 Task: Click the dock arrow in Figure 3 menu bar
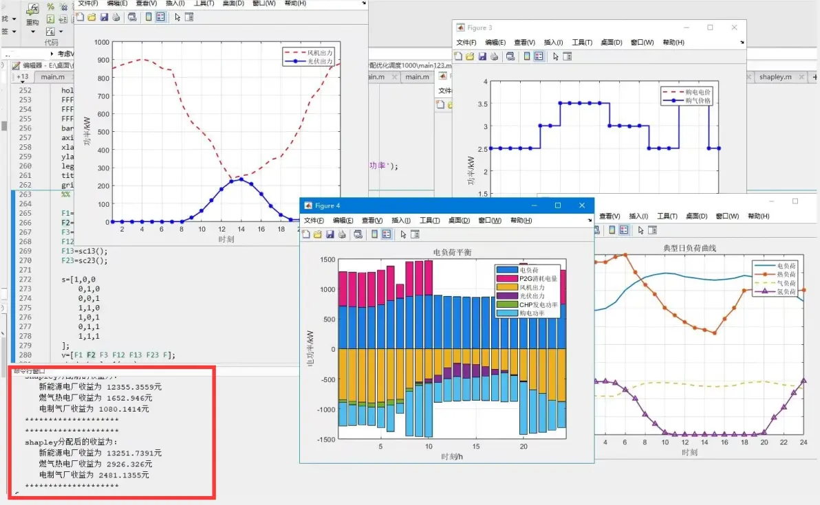(x=742, y=43)
